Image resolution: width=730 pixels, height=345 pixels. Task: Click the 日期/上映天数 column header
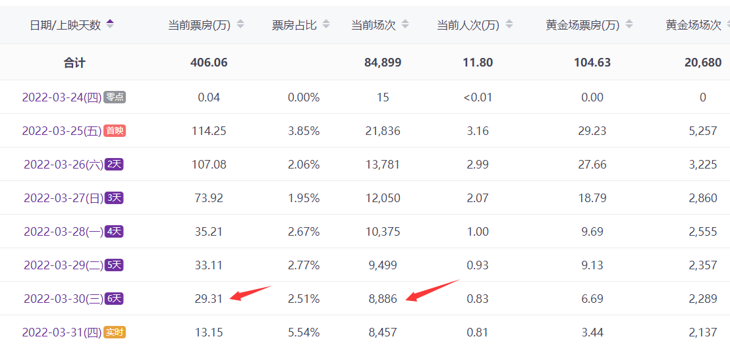coord(65,25)
